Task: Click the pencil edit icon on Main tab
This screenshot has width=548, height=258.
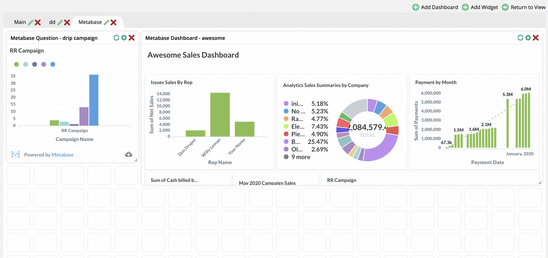Action: click(32, 22)
